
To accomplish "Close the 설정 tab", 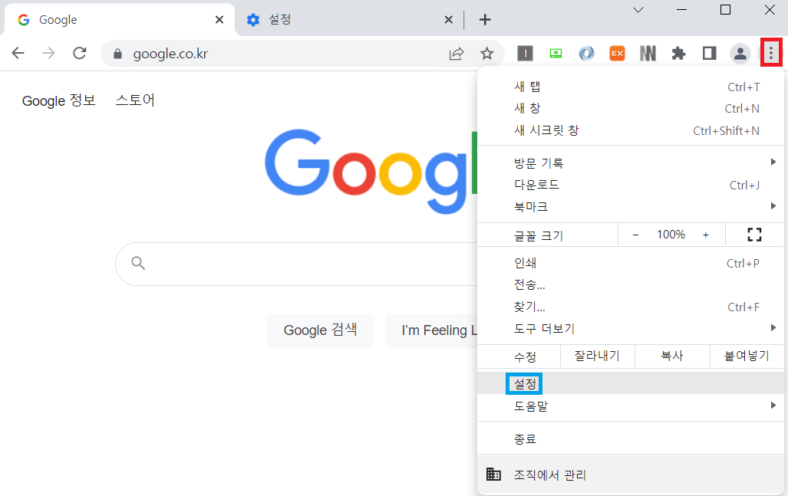I will click(448, 20).
